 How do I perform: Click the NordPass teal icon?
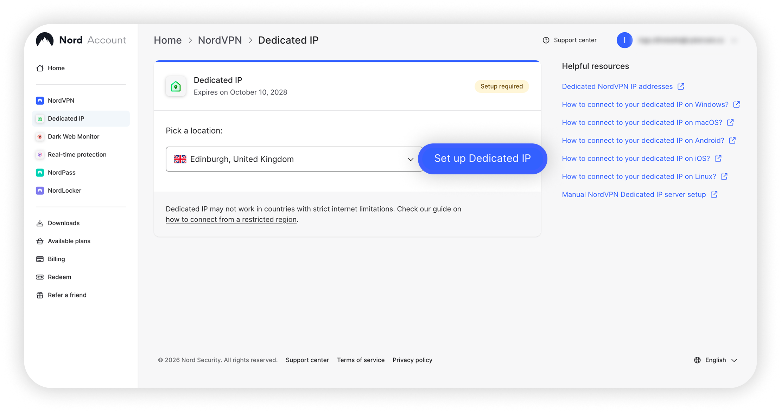[x=40, y=173]
